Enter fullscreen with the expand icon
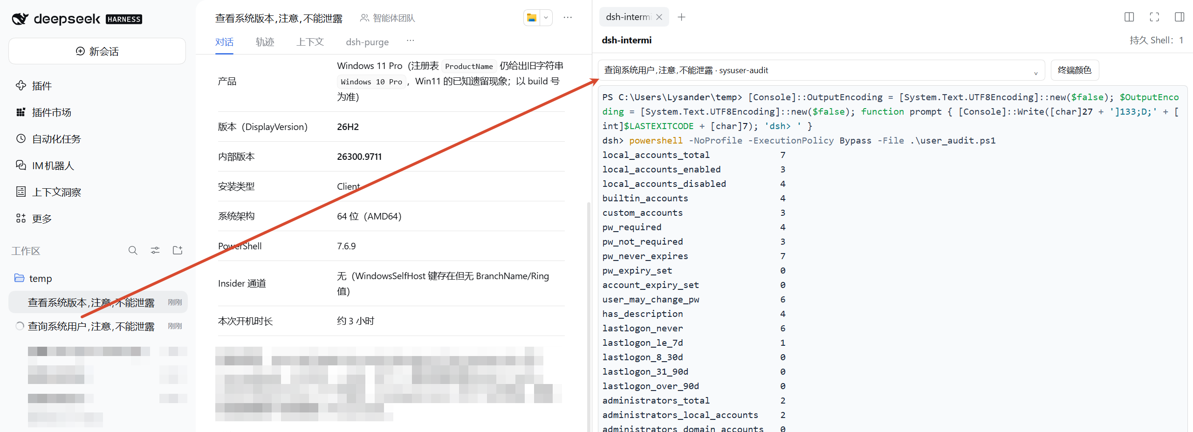1193x432 pixels. (1154, 17)
